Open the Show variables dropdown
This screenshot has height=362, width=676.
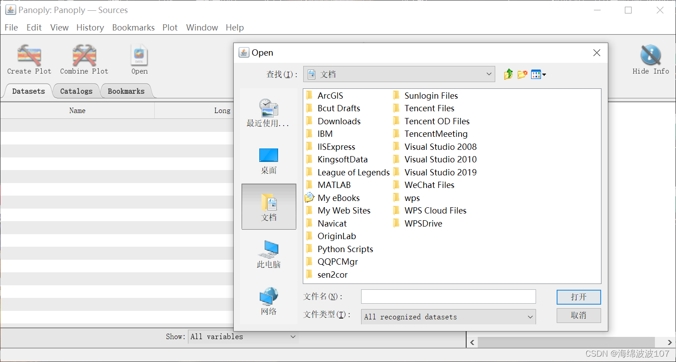[x=243, y=336]
